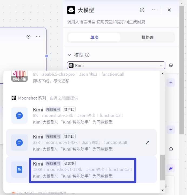
Task: Click Moonshot 系列 group logo
Action: (14, 98)
